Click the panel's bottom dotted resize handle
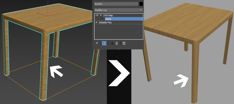This screenshot has width=234, height=104. (119, 49)
